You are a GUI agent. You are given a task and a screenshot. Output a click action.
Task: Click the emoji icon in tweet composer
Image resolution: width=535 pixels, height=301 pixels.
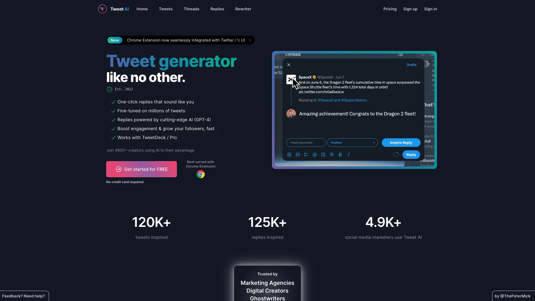[x=315, y=154]
